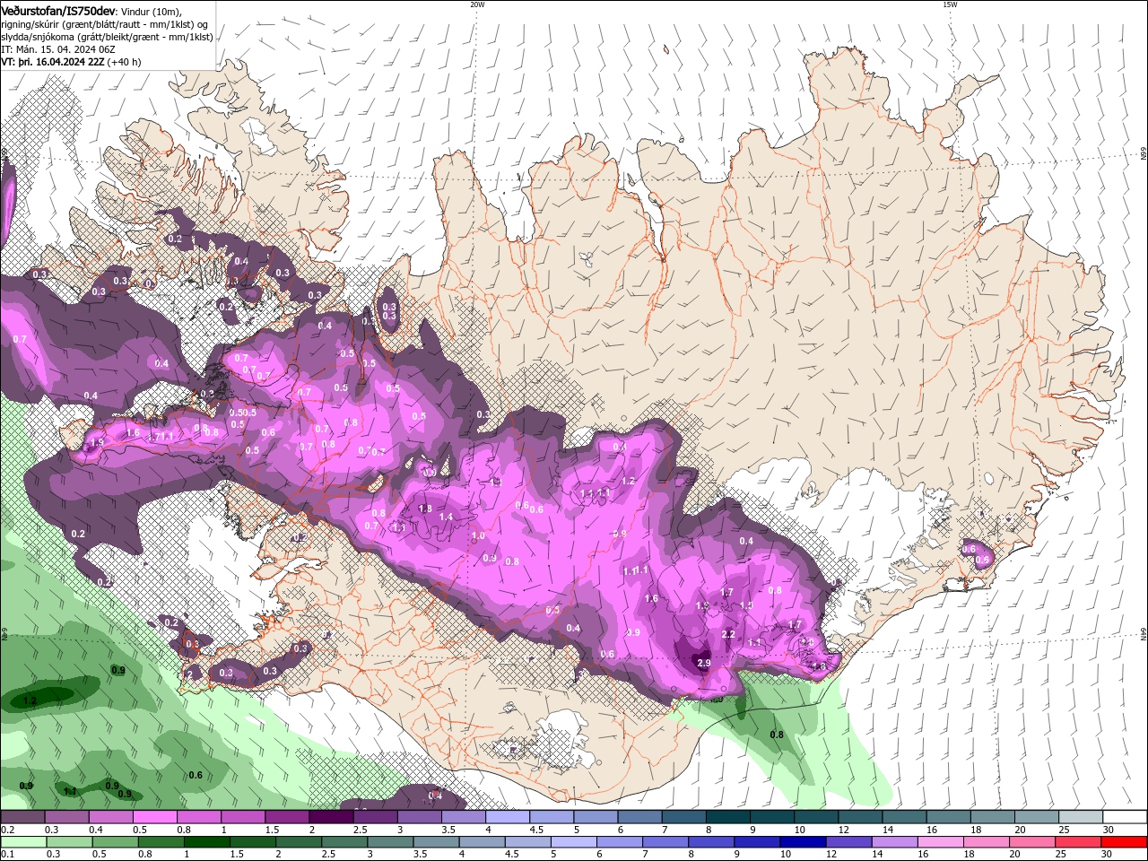The width and height of the screenshot is (1148, 861).
Task: Click the IT: Mán. 15. 04. 2024 06Z line
Action: [x=58, y=49]
